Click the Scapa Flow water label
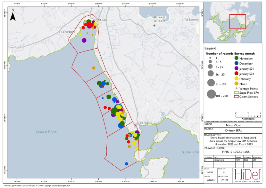 tap(46, 131)
